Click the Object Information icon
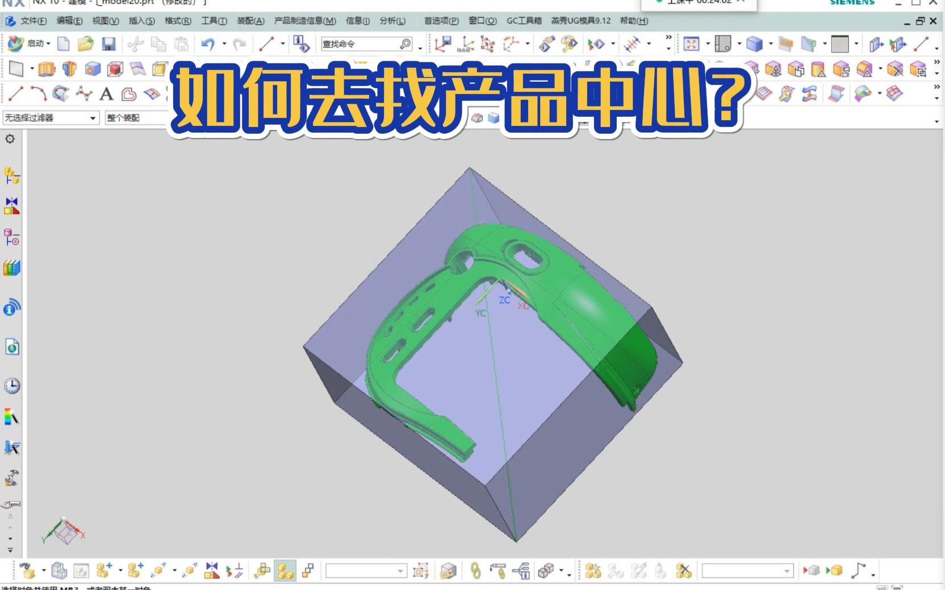 [x=301, y=44]
